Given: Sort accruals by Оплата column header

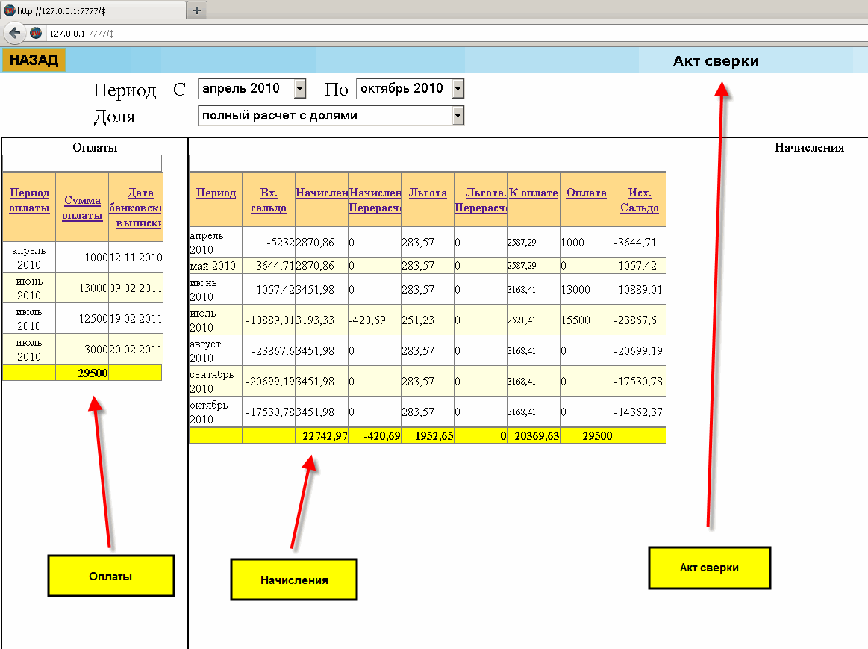Looking at the screenshot, I should tap(587, 193).
